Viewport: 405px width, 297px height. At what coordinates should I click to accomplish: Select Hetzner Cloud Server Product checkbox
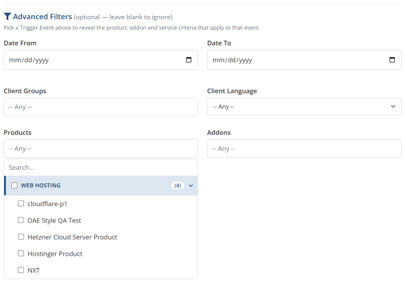pos(21,237)
